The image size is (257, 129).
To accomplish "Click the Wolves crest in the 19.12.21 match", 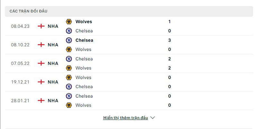I will coord(69,78).
